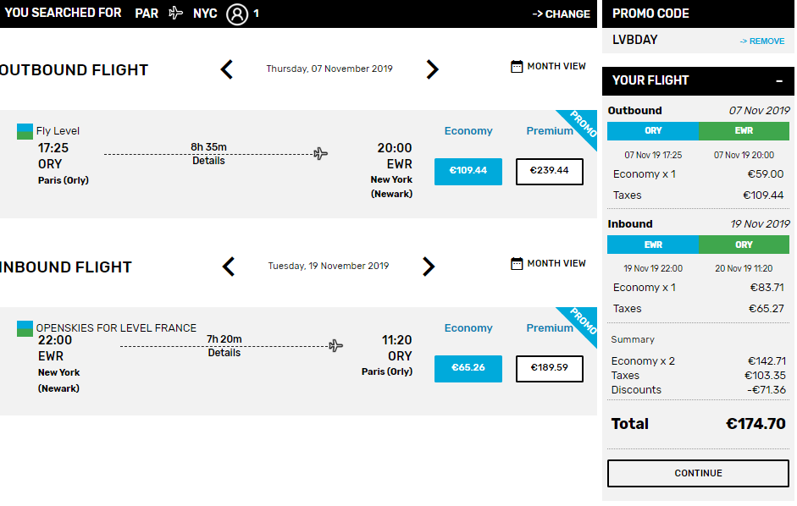Go to previous outbound flight date
The height and width of the screenshot is (506, 797).
[x=227, y=69]
